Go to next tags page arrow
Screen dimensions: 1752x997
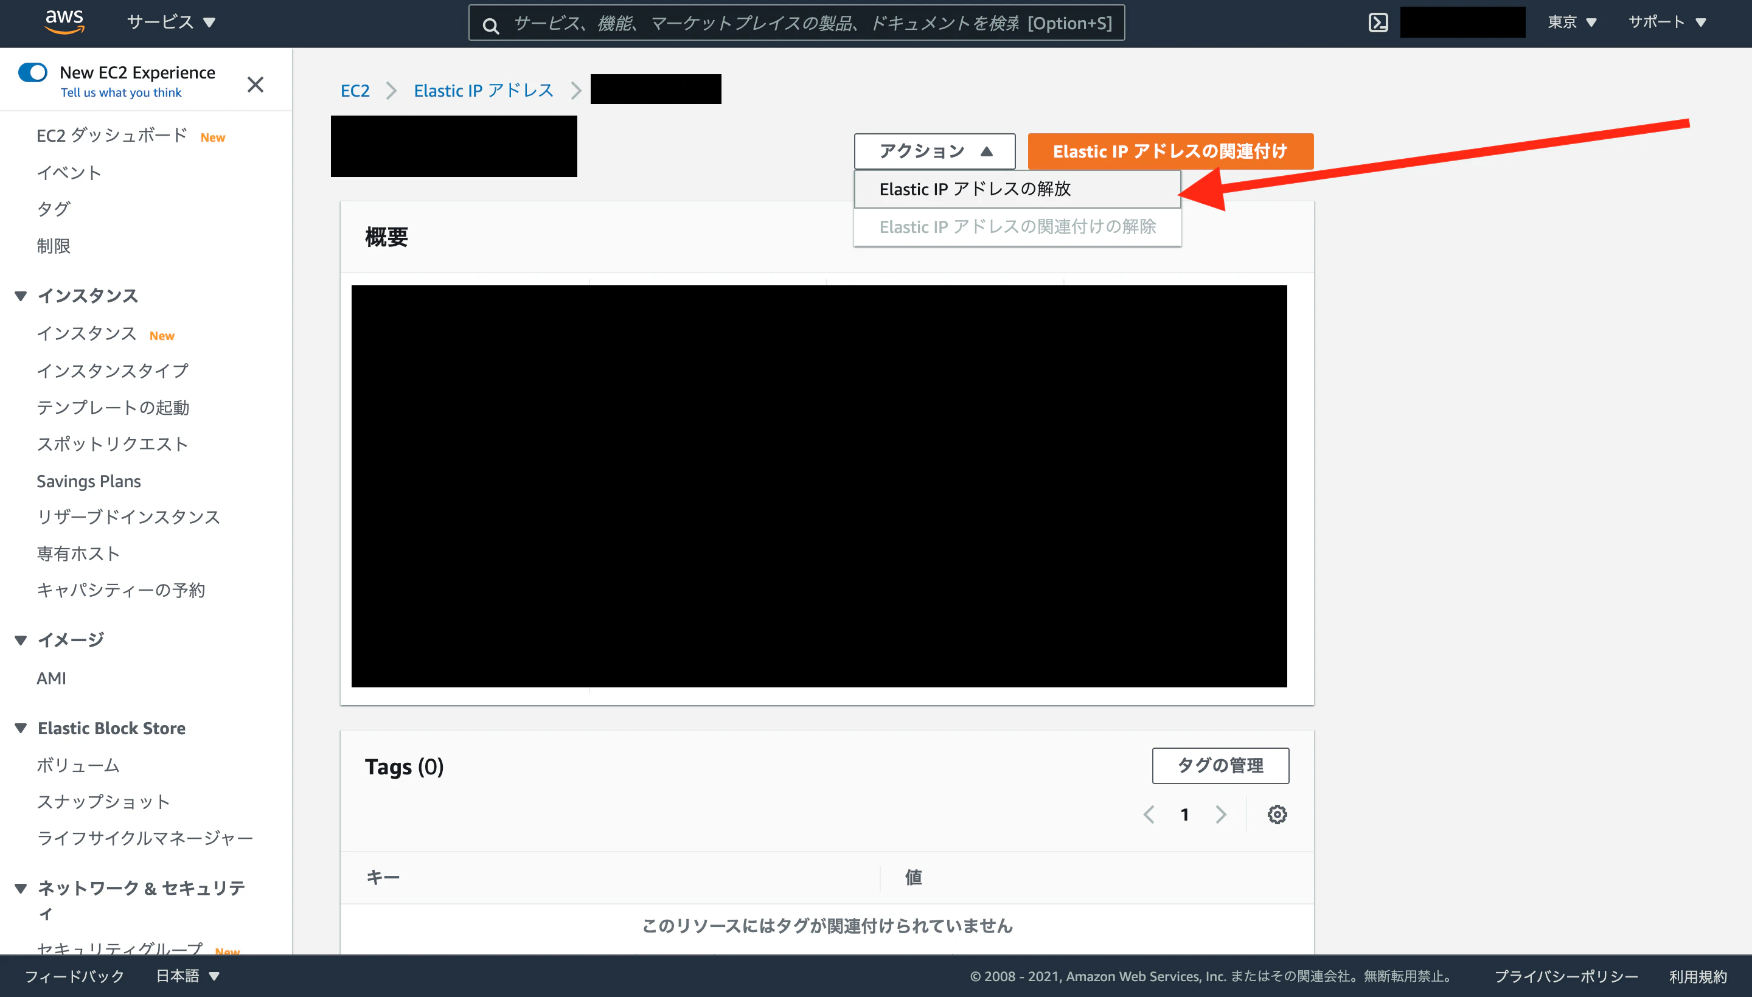(1221, 815)
